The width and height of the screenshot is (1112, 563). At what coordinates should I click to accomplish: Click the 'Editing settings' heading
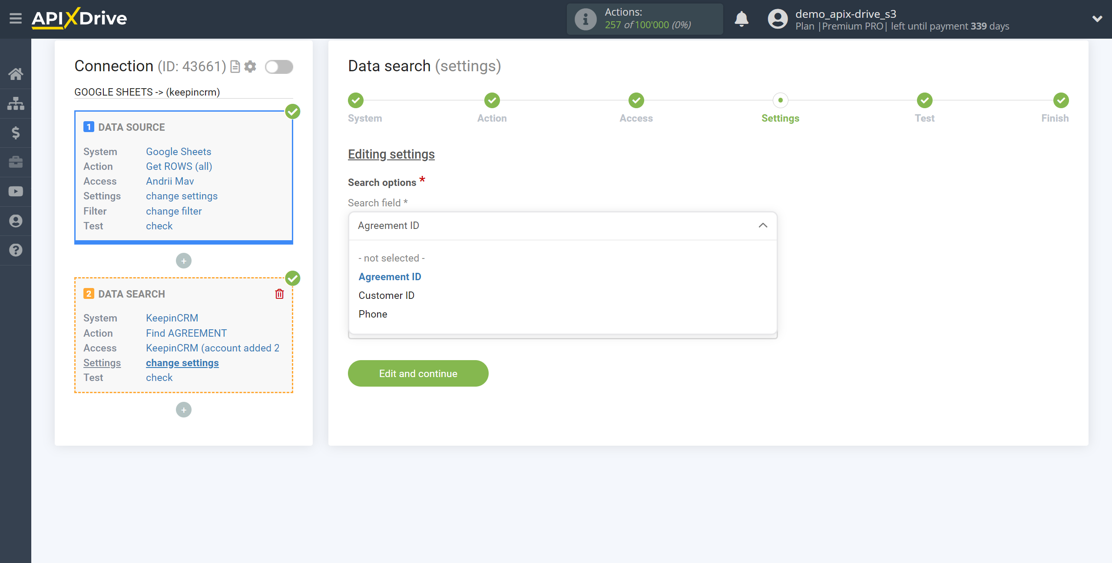pos(391,154)
